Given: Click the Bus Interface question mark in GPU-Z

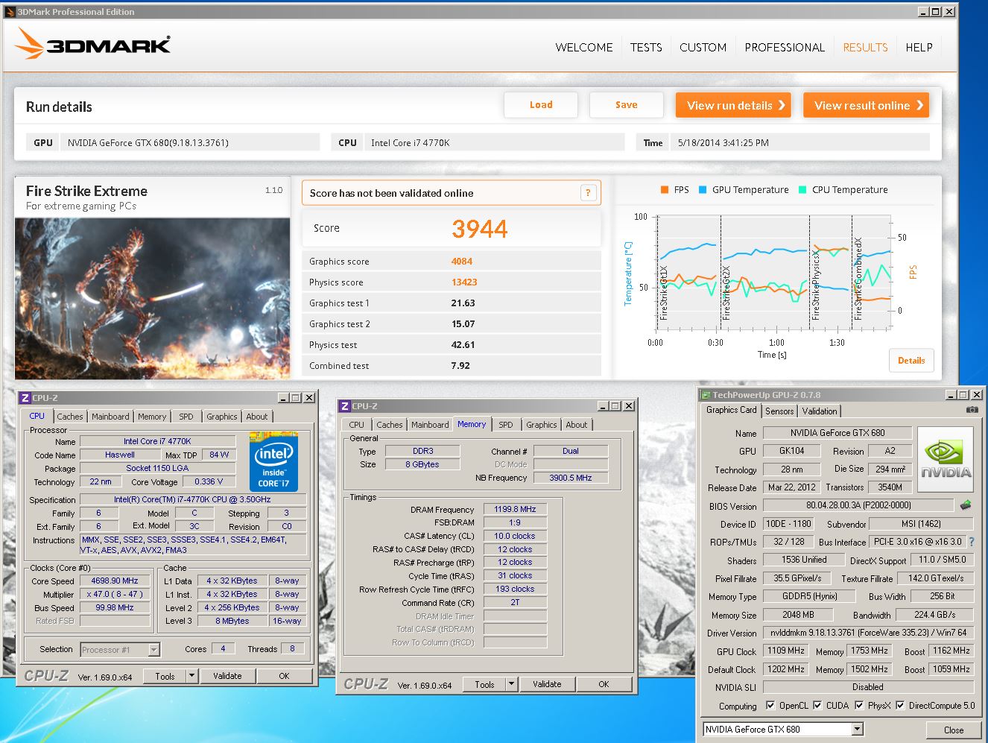Looking at the screenshot, I should tap(972, 542).
